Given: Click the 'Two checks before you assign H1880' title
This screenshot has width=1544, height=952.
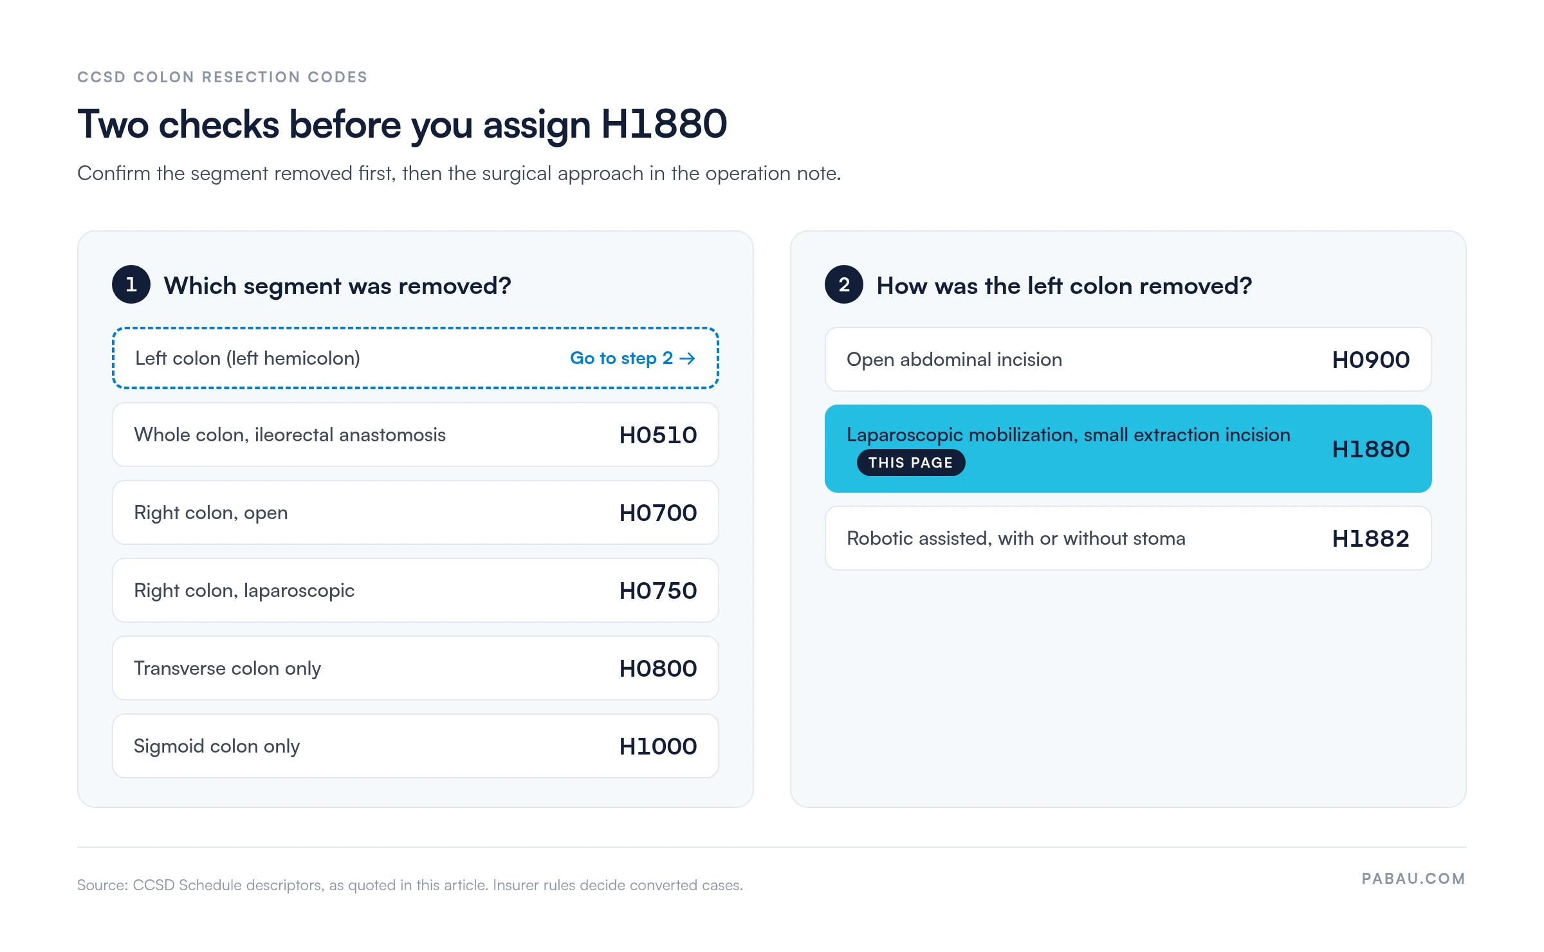Looking at the screenshot, I should pos(402,124).
